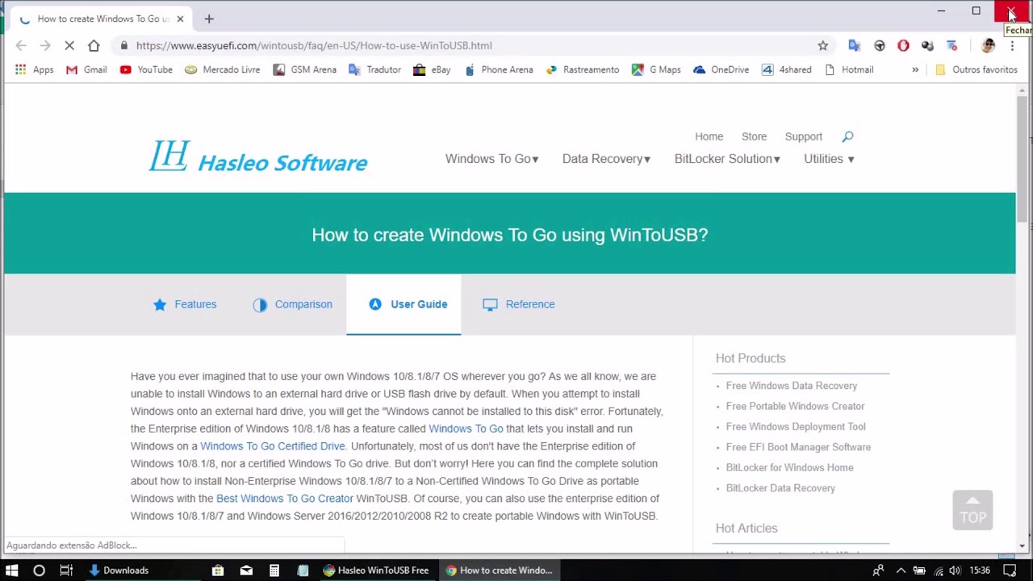Open the Gmail bookmark

point(86,70)
